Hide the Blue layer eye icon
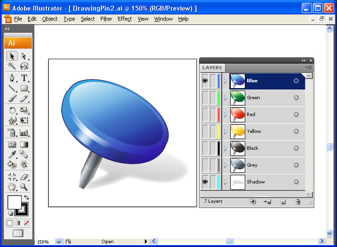This screenshot has height=247, width=337. (205, 81)
